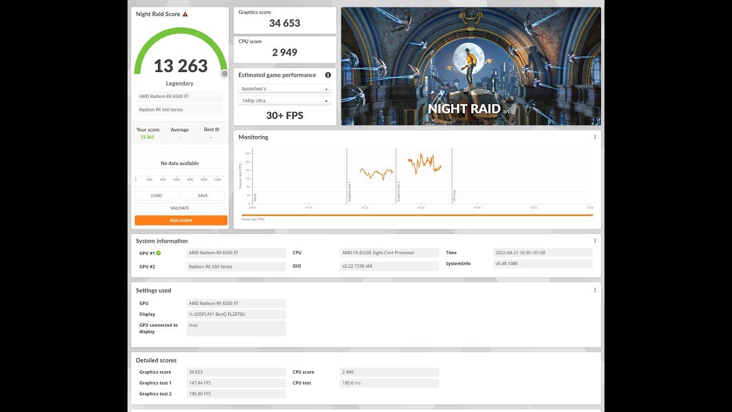This screenshot has height=412, width=732.
Task: Click the Display value BenQ EL2870U
Action: coord(236,314)
